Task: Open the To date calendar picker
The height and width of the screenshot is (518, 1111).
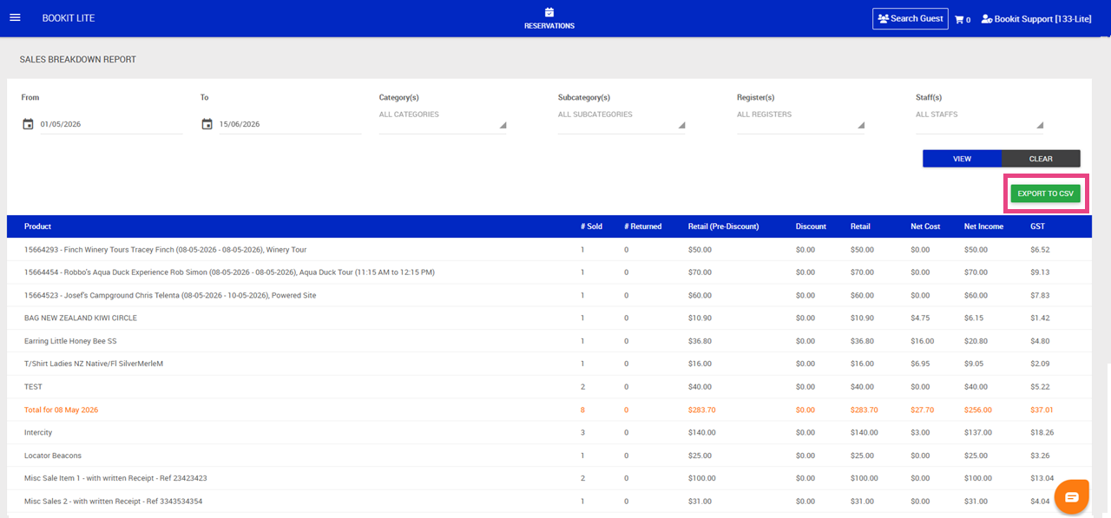Action: pyautogui.click(x=207, y=124)
